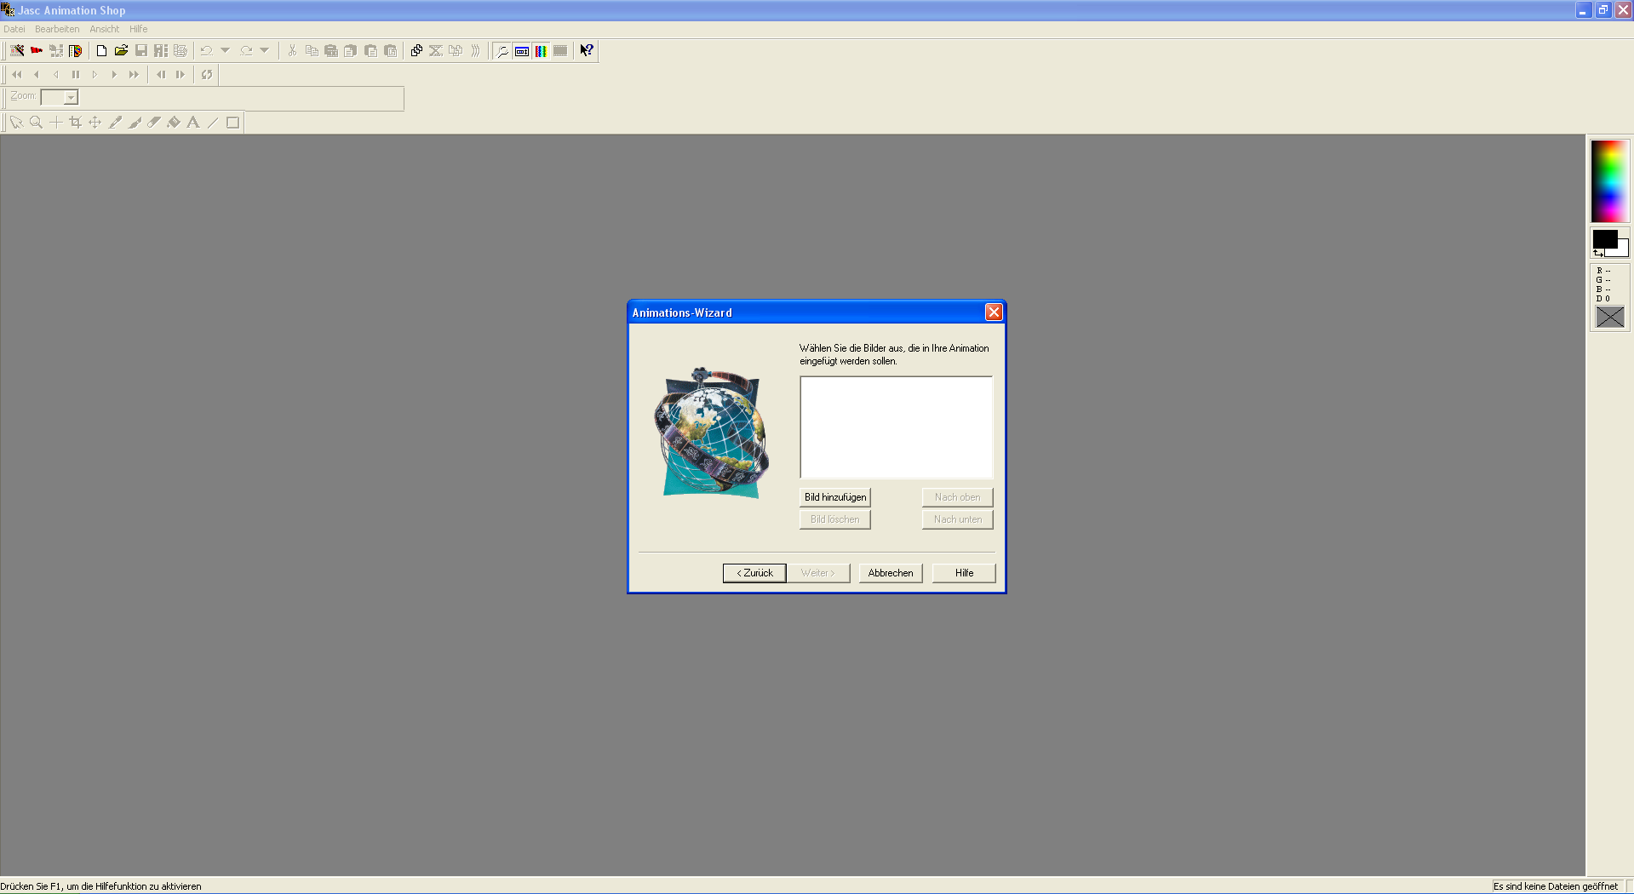Click the black foreground color swatch

1603,238
